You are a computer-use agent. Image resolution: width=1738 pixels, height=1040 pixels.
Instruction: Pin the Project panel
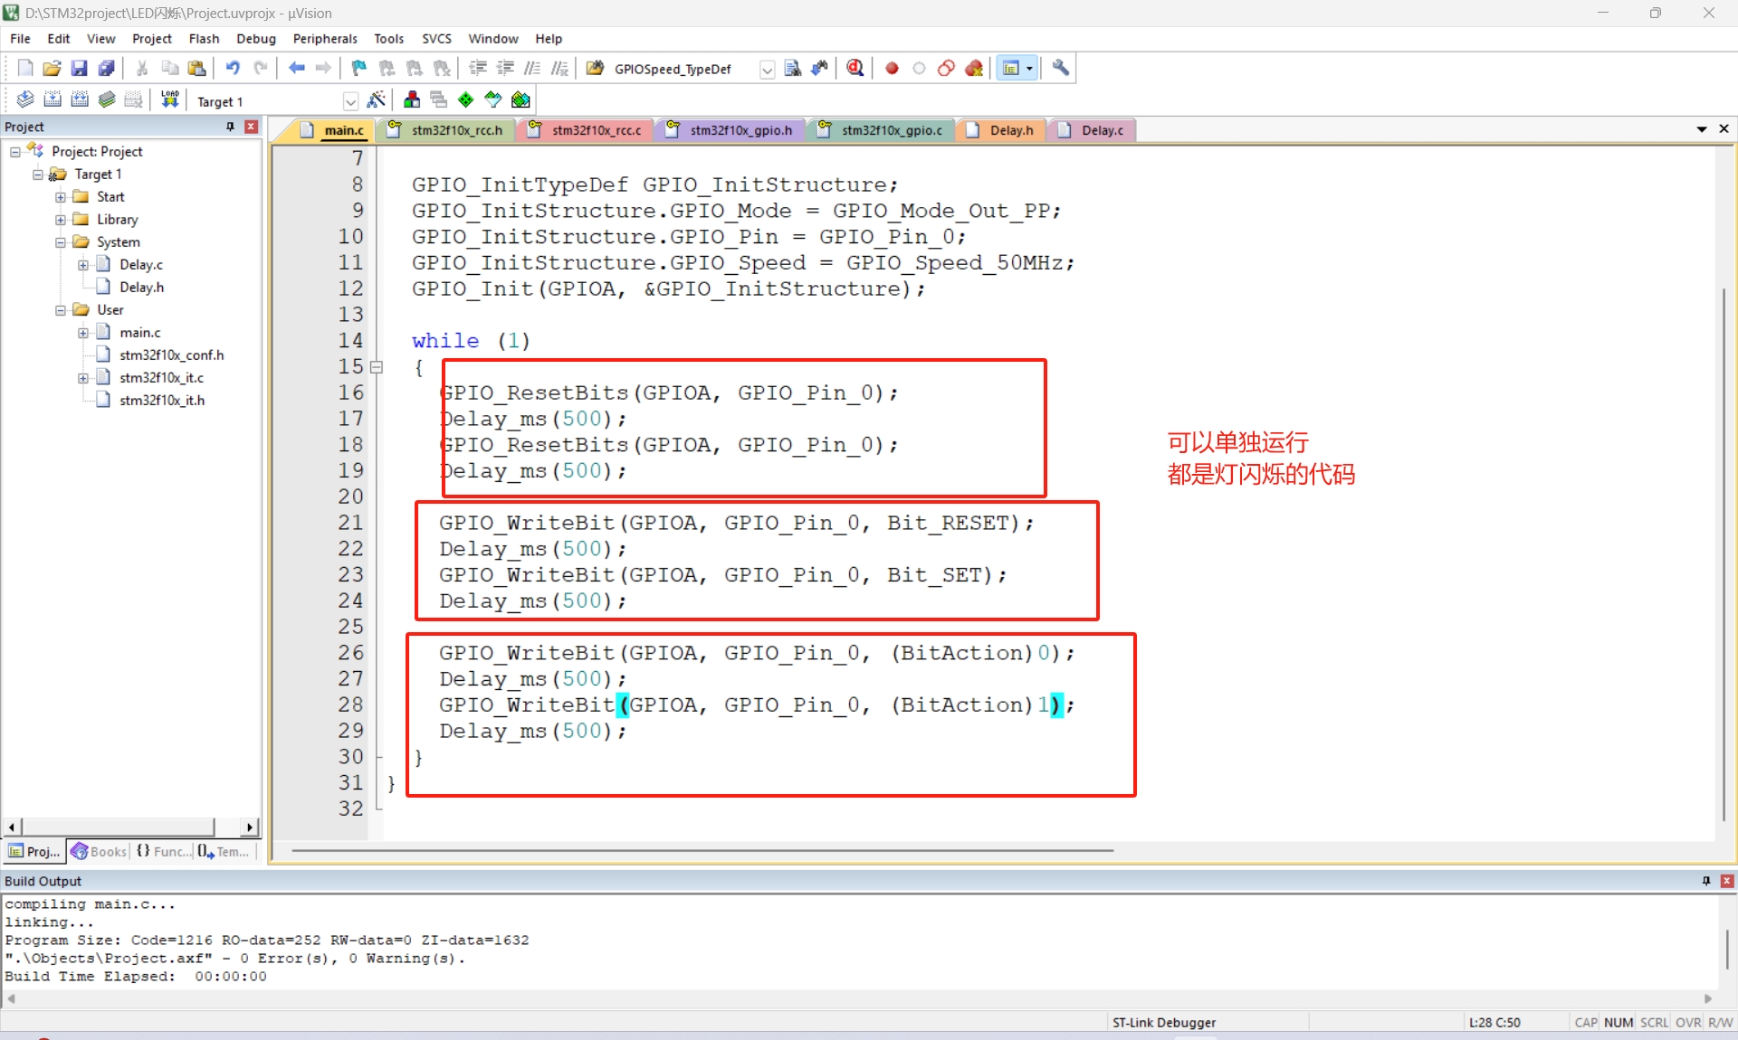click(x=230, y=127)
